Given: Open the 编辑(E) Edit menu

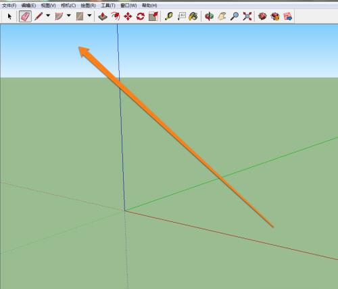Looking at the screenshot, I should [28, 5].
